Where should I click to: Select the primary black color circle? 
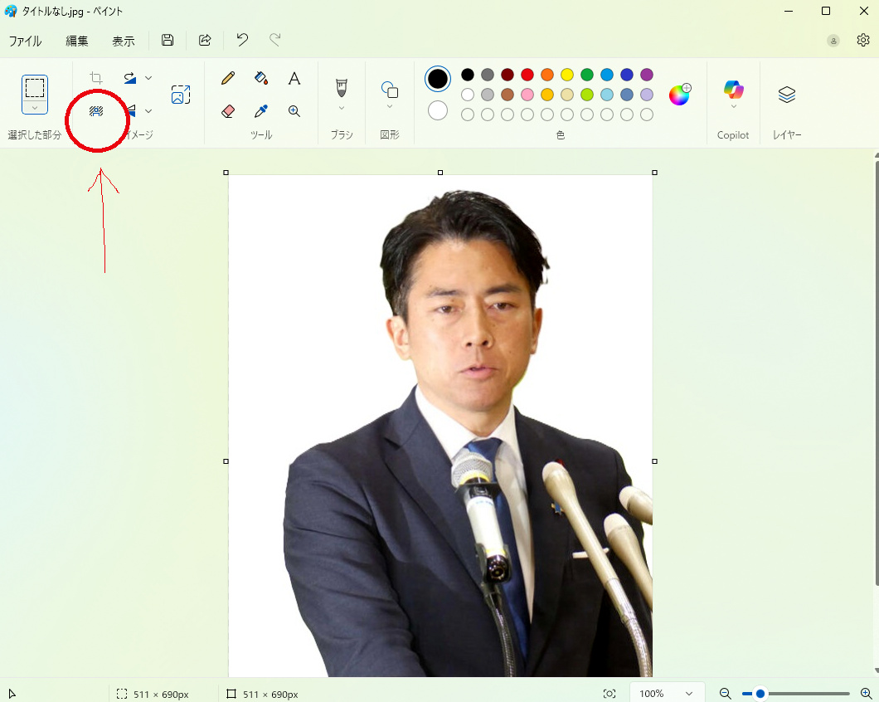tap(438, 79)
